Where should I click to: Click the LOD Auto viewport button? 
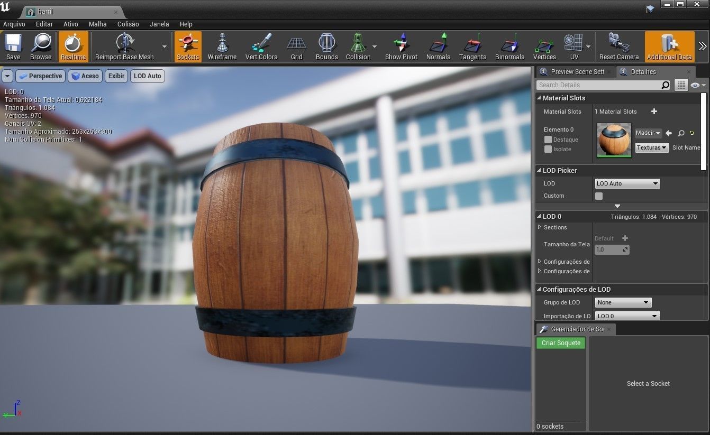pyautogui.click(x=148, y=76)
